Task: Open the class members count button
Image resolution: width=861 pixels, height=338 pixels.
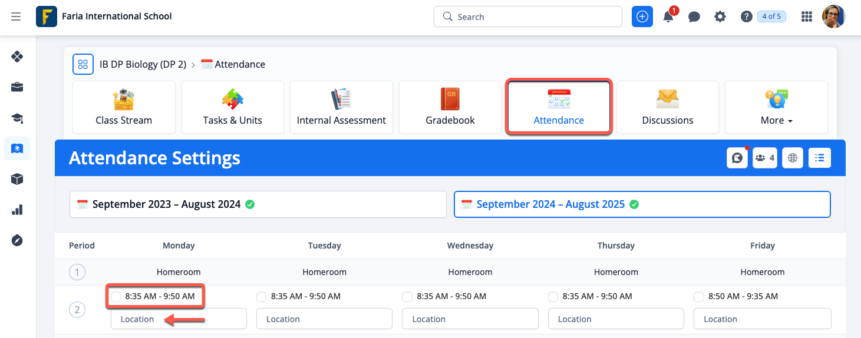Action: [764, 158]
